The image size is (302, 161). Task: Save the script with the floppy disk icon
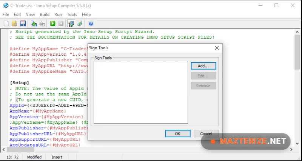click(23, 24)
